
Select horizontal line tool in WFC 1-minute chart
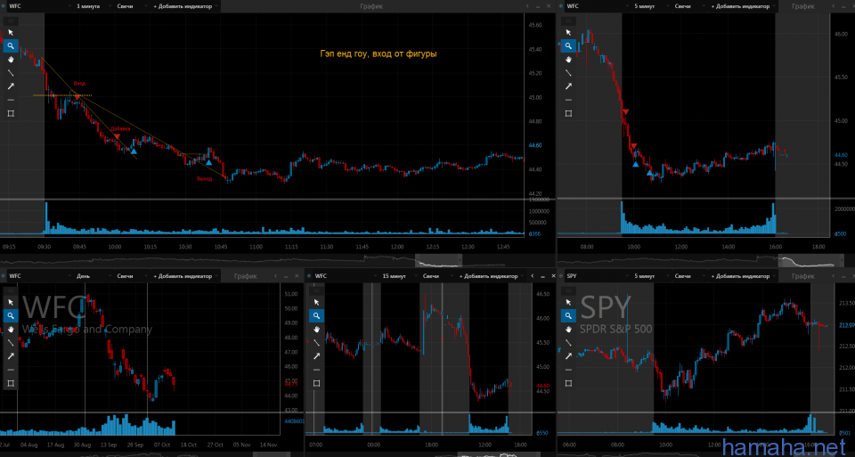tap(11, 100)
